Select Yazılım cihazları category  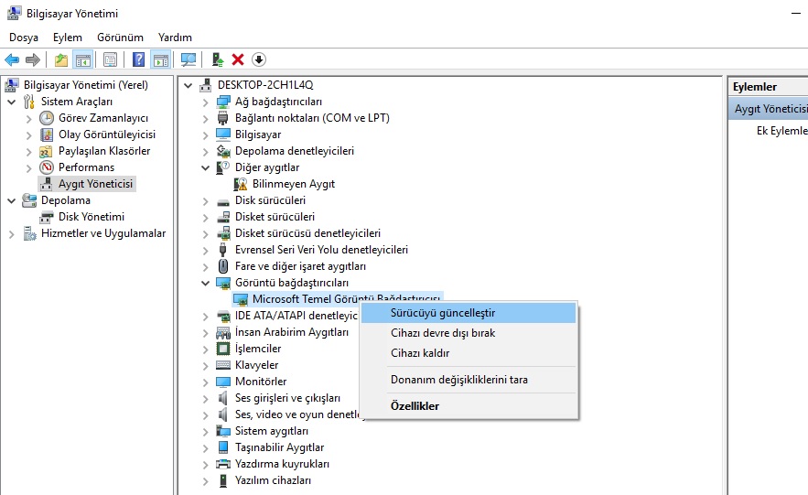[x=273, y=480]
